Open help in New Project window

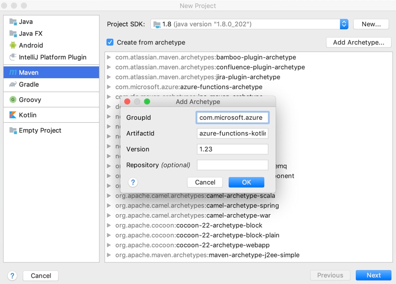pyautogui.click(x=12, y=276)
